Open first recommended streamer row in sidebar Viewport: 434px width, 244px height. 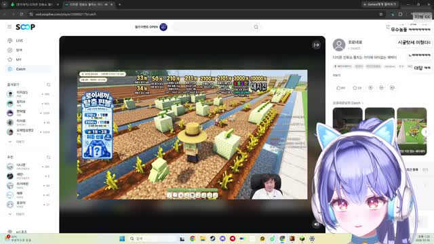(28, 167)
